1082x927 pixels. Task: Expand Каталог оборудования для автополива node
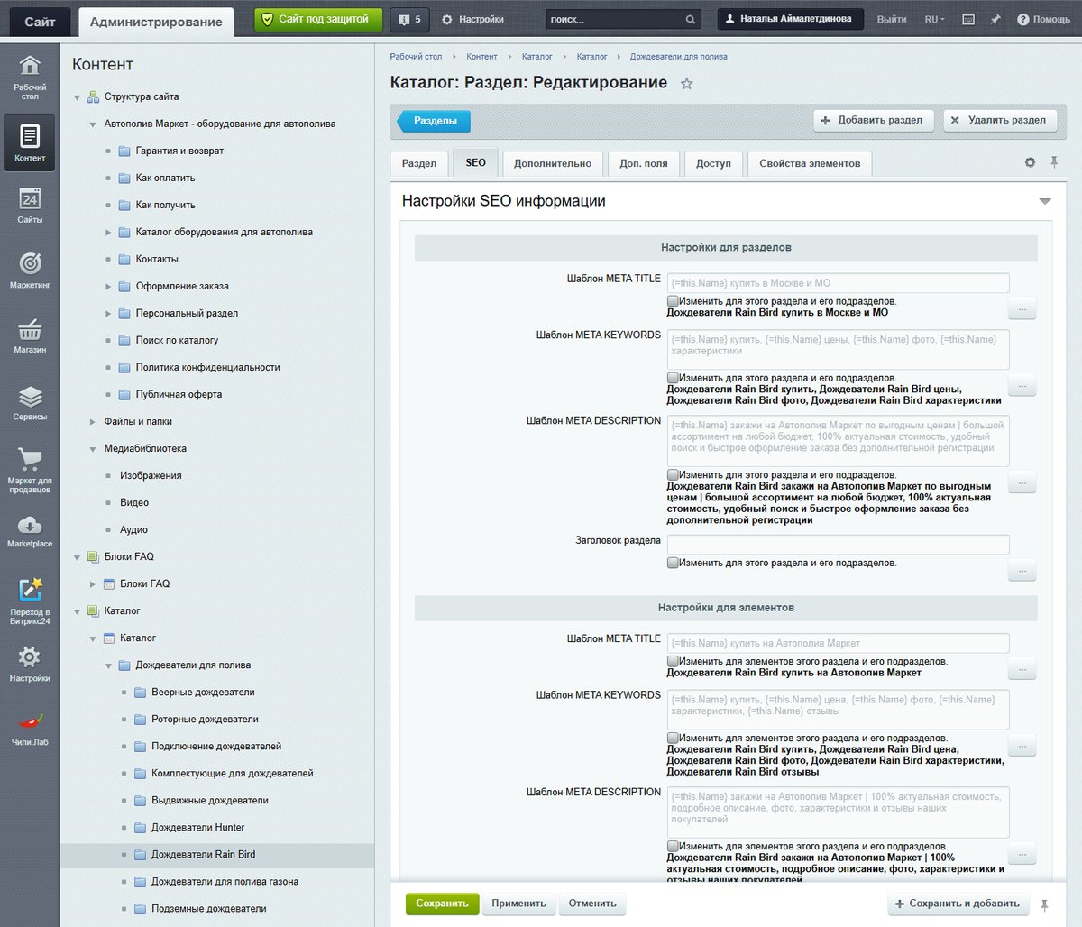click(x=108, y=233)
